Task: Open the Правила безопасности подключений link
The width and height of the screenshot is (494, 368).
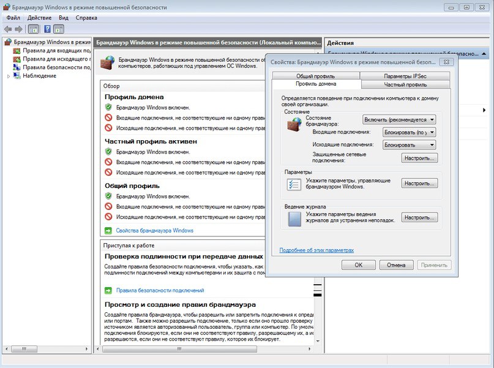Action: pyautogui.click(x=160, y=290)
